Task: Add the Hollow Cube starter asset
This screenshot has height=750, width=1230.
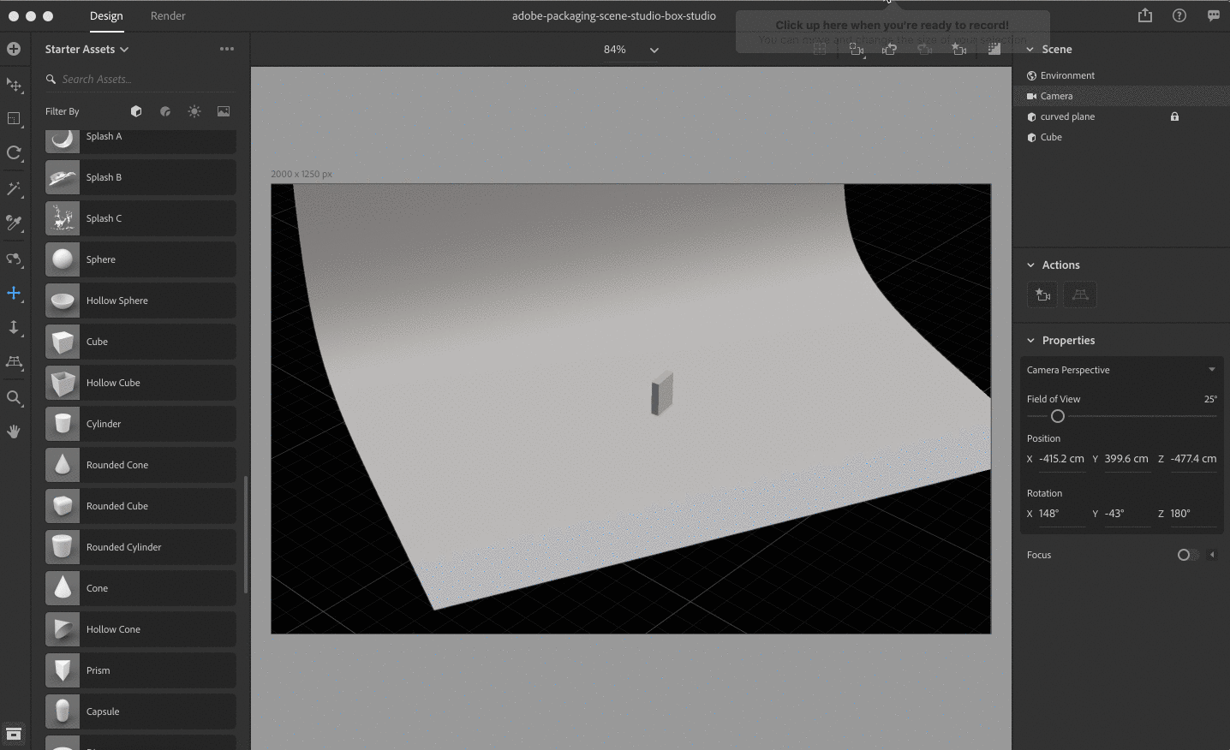Action: point(140,383)
